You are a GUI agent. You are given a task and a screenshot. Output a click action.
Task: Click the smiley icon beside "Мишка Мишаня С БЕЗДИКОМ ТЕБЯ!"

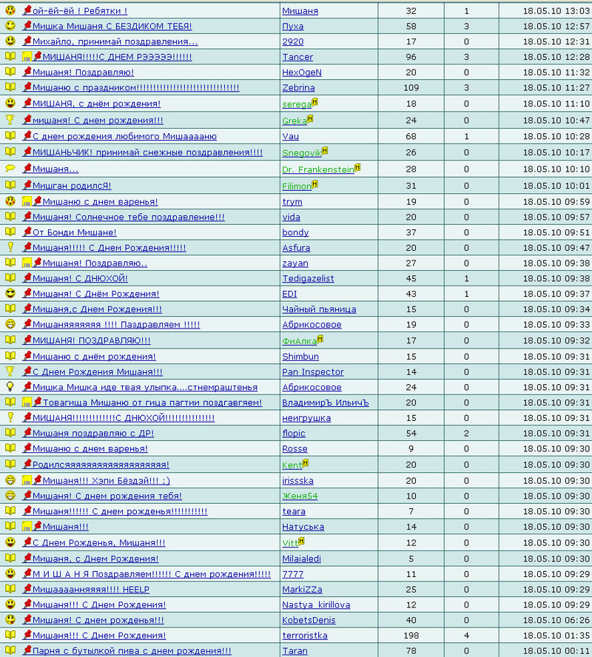[x=10, y=26]
